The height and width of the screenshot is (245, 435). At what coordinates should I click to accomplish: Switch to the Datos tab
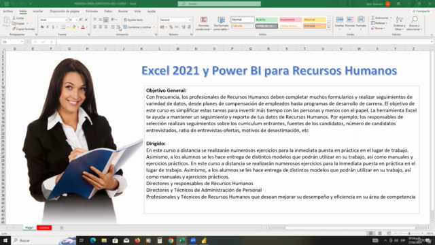point(108,12)
